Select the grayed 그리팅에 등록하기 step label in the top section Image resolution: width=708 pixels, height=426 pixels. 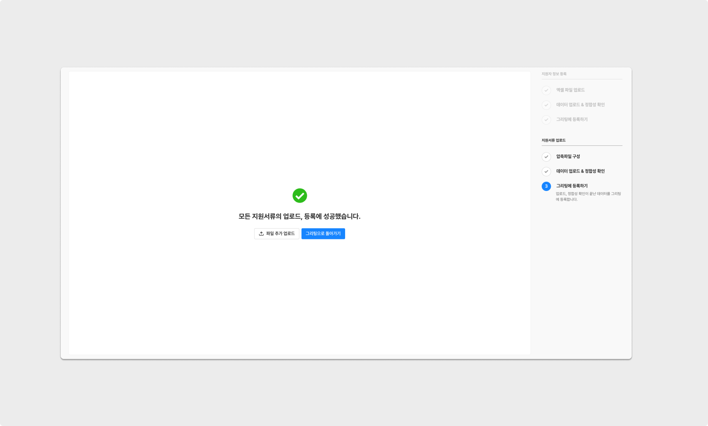tap(572, 119)
